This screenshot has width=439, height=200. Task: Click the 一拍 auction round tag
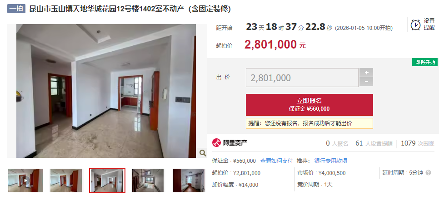click(16, 9)
